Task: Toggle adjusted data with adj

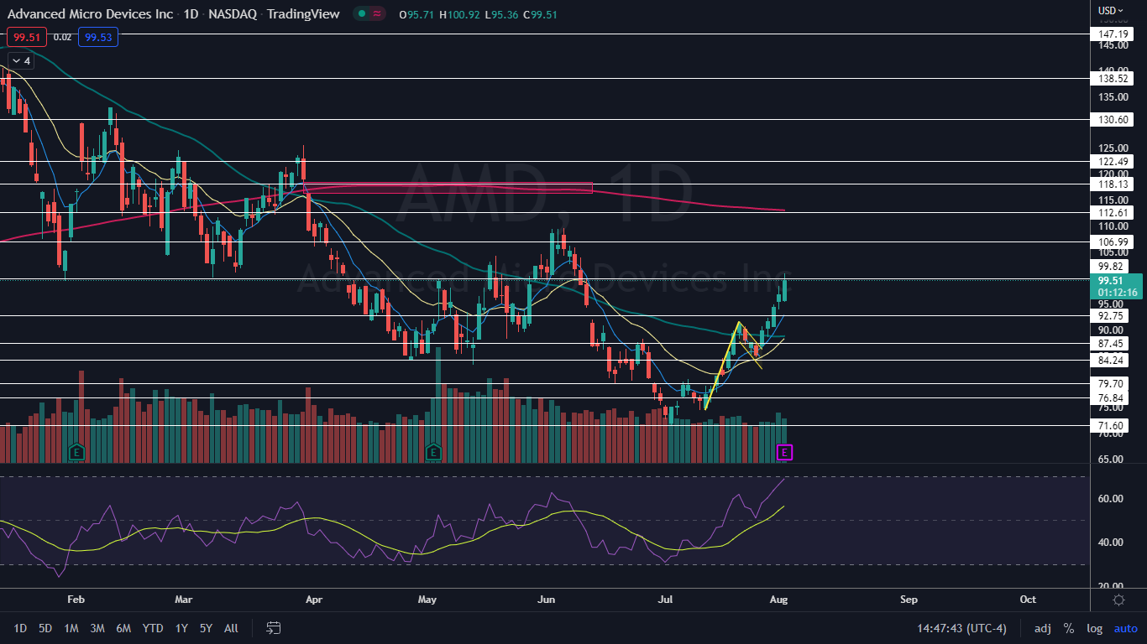Action: [1042, 627]
